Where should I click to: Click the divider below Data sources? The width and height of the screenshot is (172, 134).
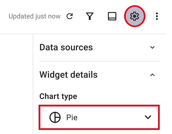[x=99, y=61]
